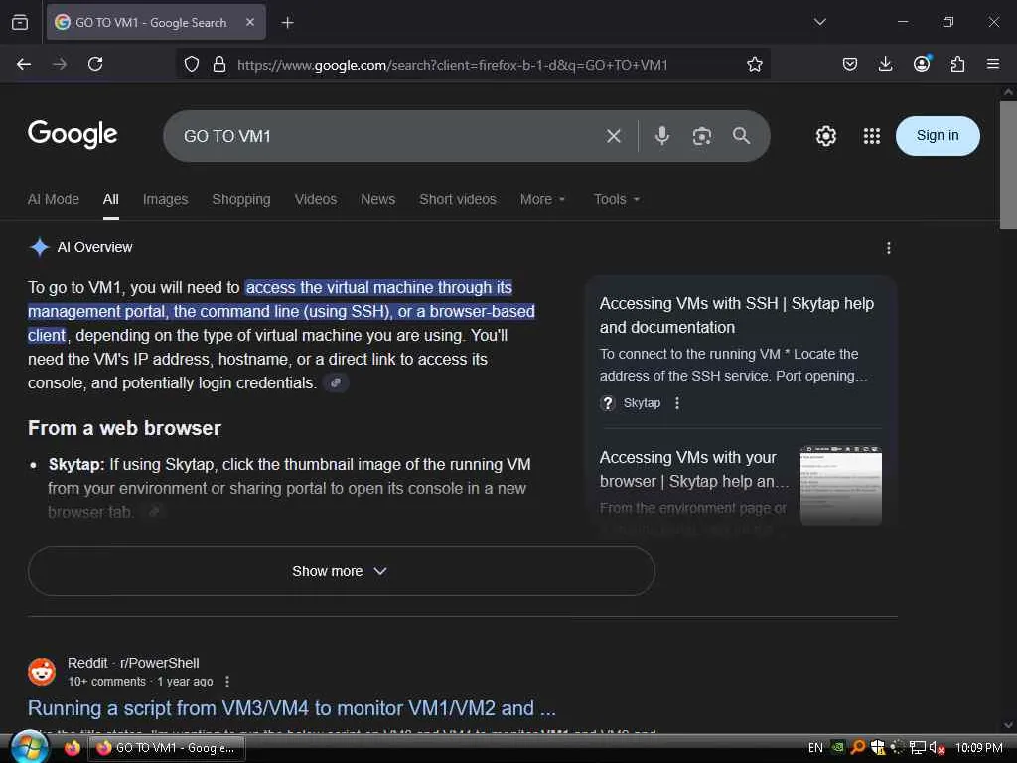This screenshot has height=763, width=1017.
Task: Submit search with magnifier icon
Action: click(x=741, y=135)
